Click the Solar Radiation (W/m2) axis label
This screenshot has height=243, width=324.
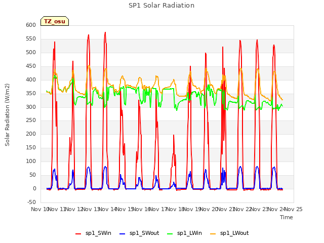point(7,115)
